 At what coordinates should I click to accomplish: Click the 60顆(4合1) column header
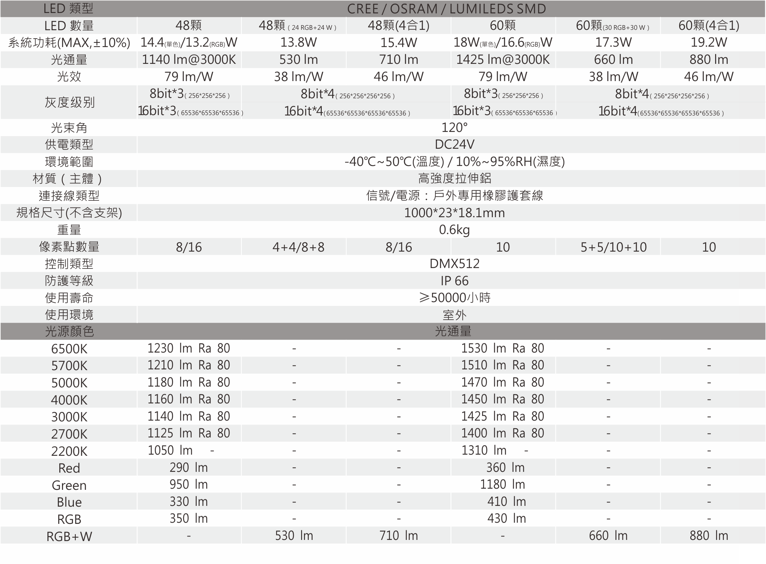click(x=709, y=26)
